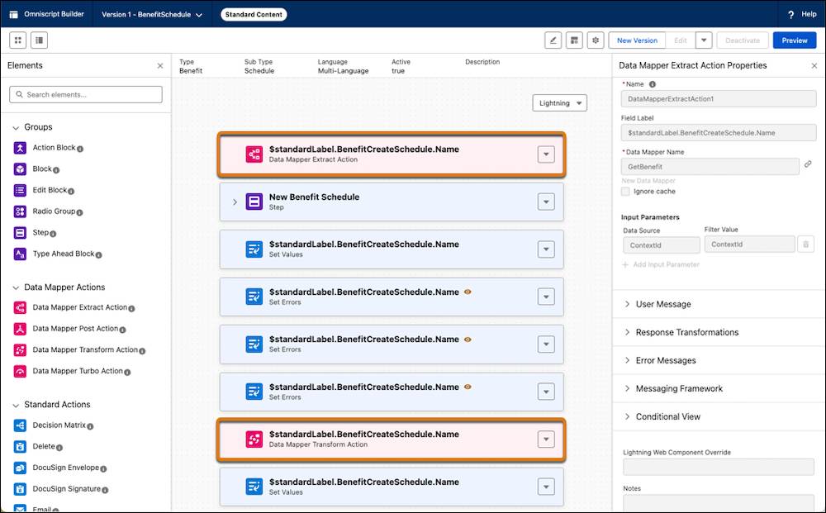Viewport: 826px width, 513px height.
Task: Open dropdown on New Benefit Schedule step
Action: click(x=546, y=202)
